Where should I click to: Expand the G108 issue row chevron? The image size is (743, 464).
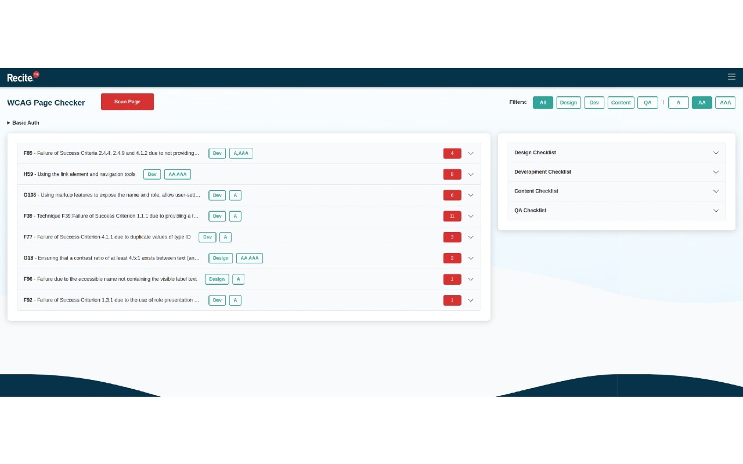(471, 195)
